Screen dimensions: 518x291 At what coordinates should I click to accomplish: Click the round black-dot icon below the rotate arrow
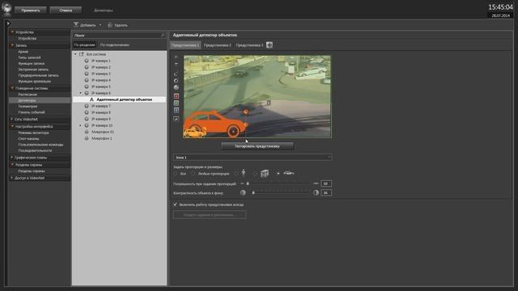(176, 81)
